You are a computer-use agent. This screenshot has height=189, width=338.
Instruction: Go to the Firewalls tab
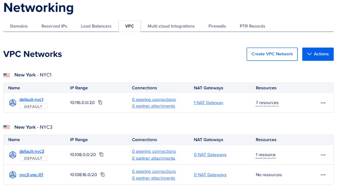[217, 26]
